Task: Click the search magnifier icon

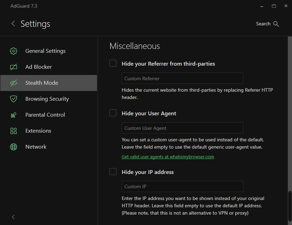Action: 276,24
